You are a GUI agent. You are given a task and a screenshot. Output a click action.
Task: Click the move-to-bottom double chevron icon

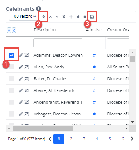point(64,17)
